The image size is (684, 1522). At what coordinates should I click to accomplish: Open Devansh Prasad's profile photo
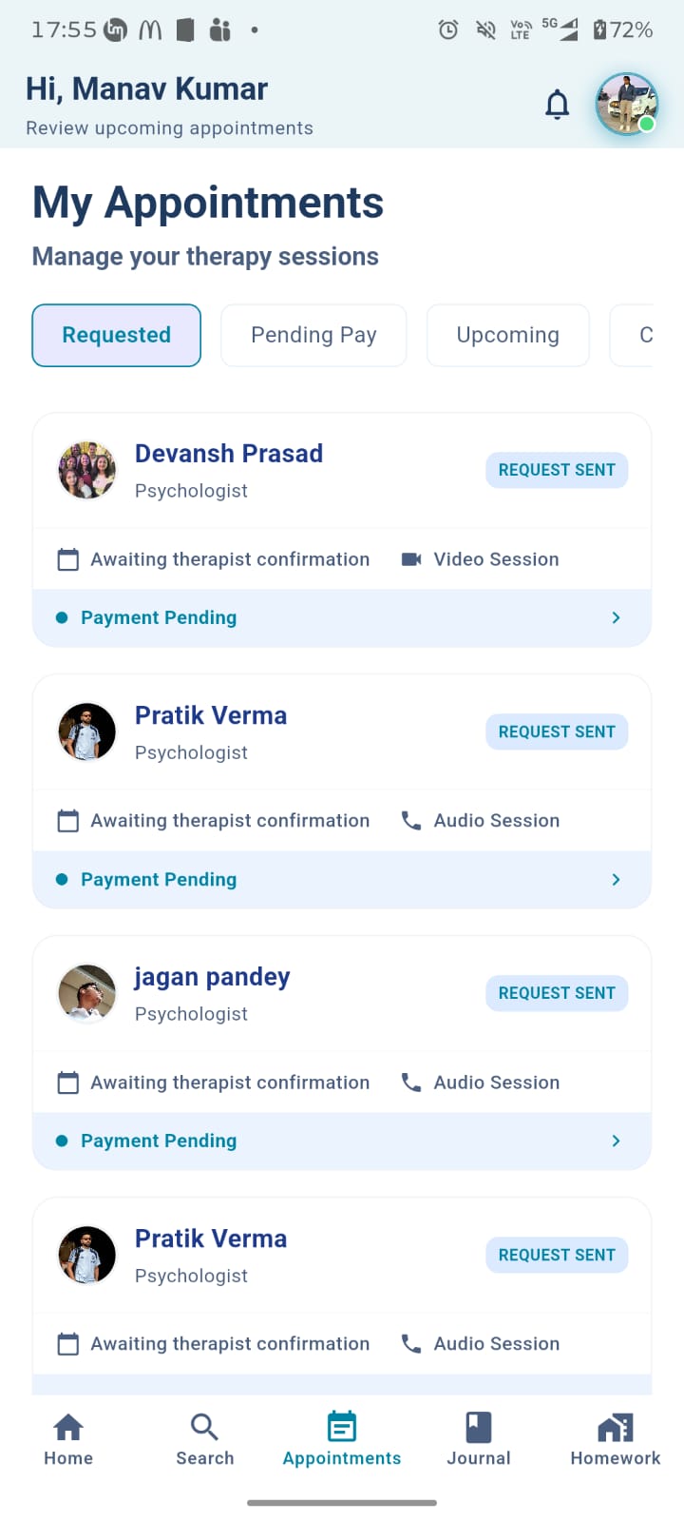coord(87,470)
